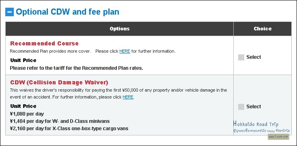Click the ¥1,404 per day minivans price line

coord(60,121)
